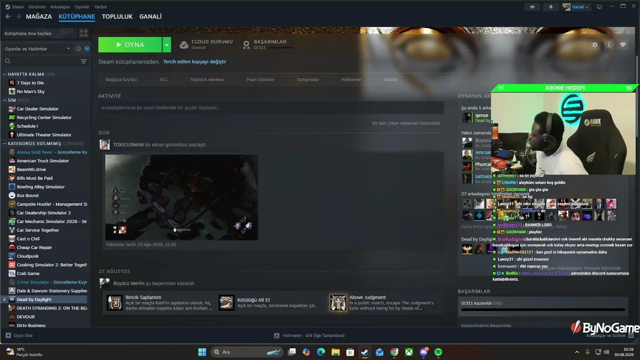Switch library to grid view icon
Viewport: 640px width, 360px height.
83,33
